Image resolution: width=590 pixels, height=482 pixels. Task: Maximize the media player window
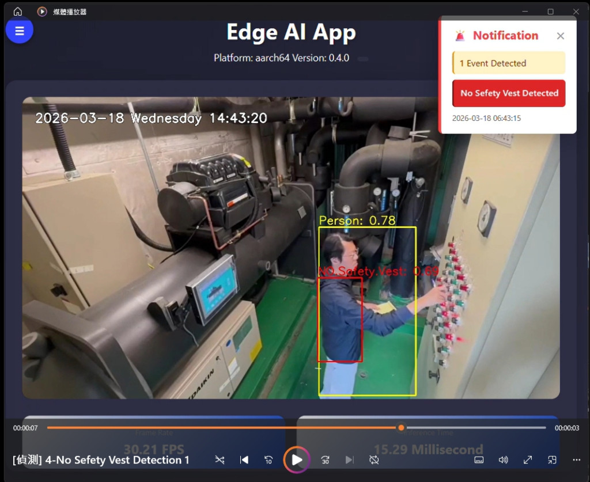(550, 12)
